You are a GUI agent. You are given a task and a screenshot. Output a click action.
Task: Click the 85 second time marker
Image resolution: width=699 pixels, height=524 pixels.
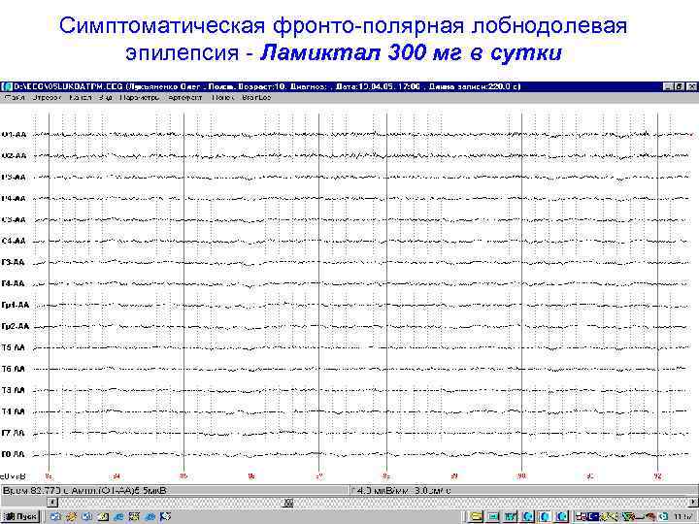click(183, 476)
